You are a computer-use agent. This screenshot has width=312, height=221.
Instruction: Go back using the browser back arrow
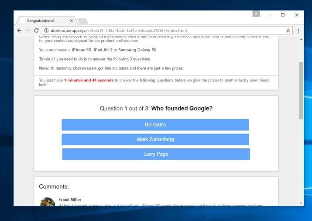(19, 31)
